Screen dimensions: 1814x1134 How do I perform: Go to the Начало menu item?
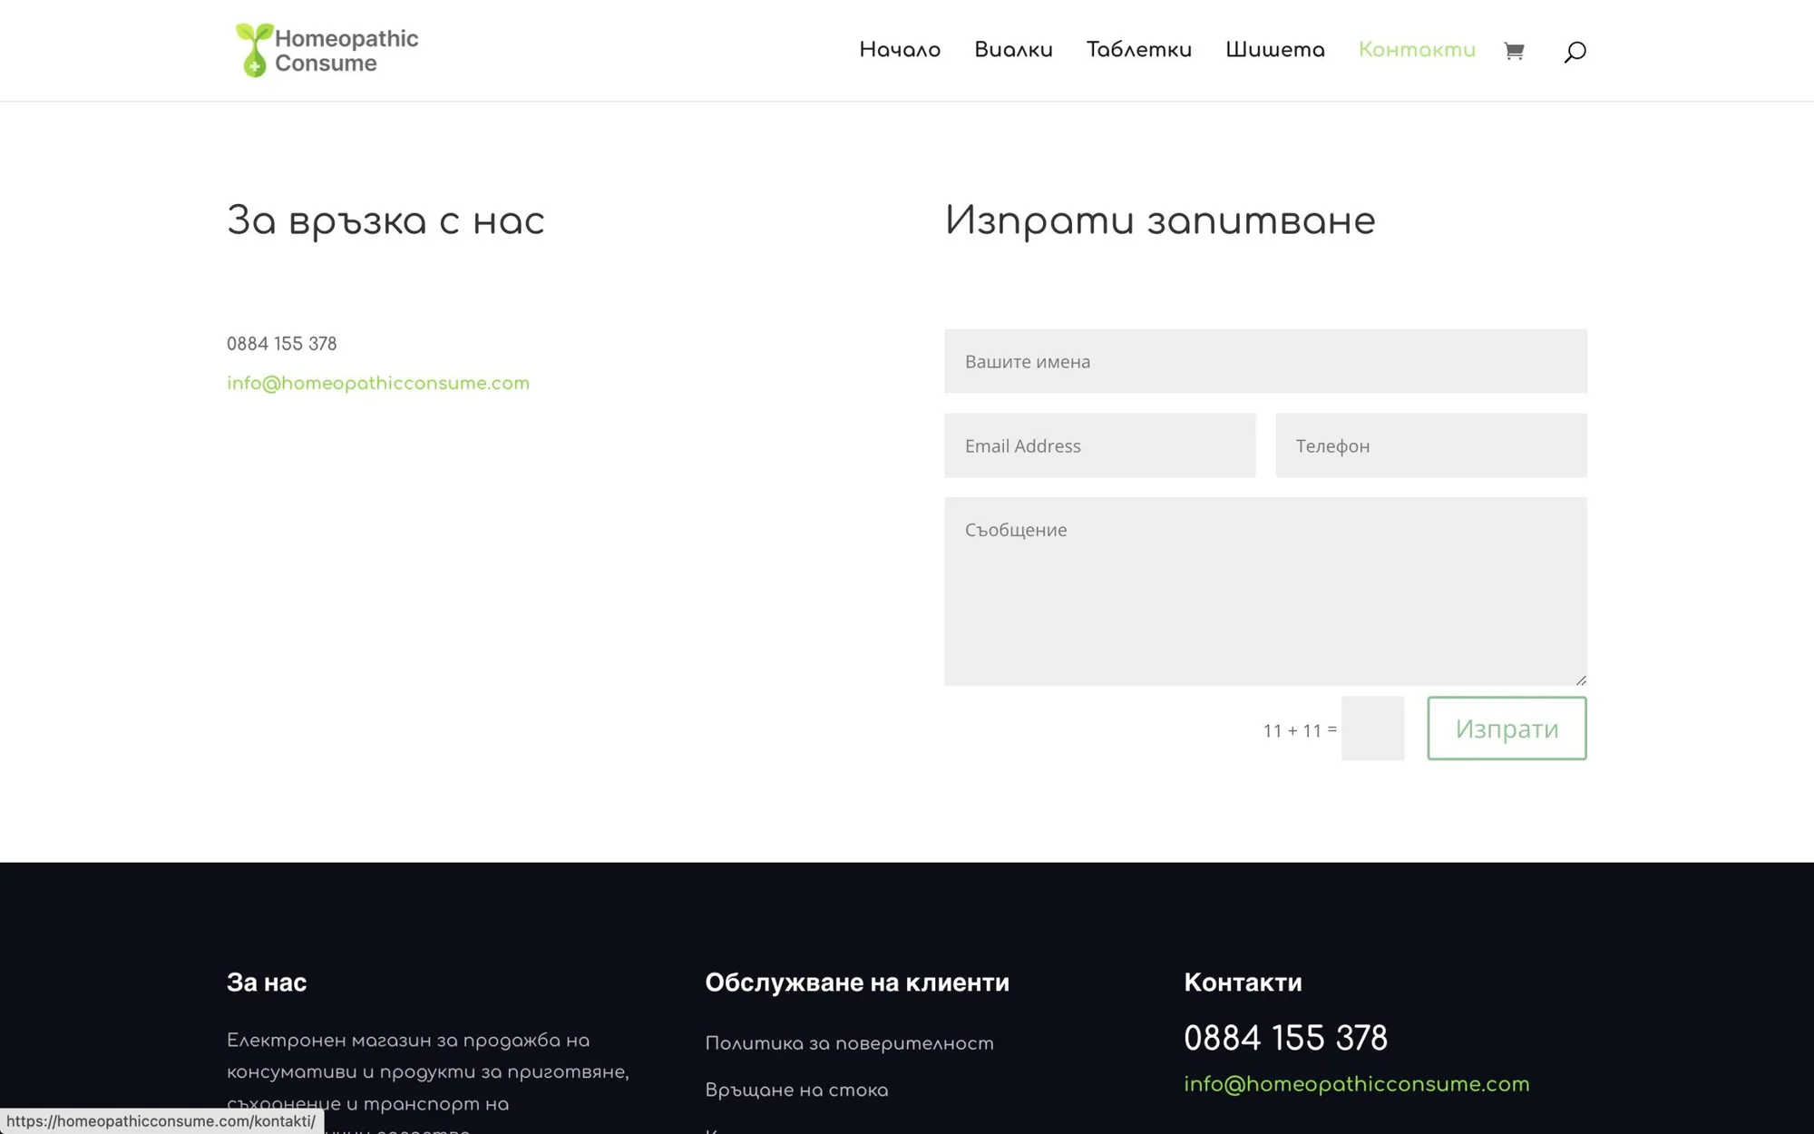click(x=900, y=50)
